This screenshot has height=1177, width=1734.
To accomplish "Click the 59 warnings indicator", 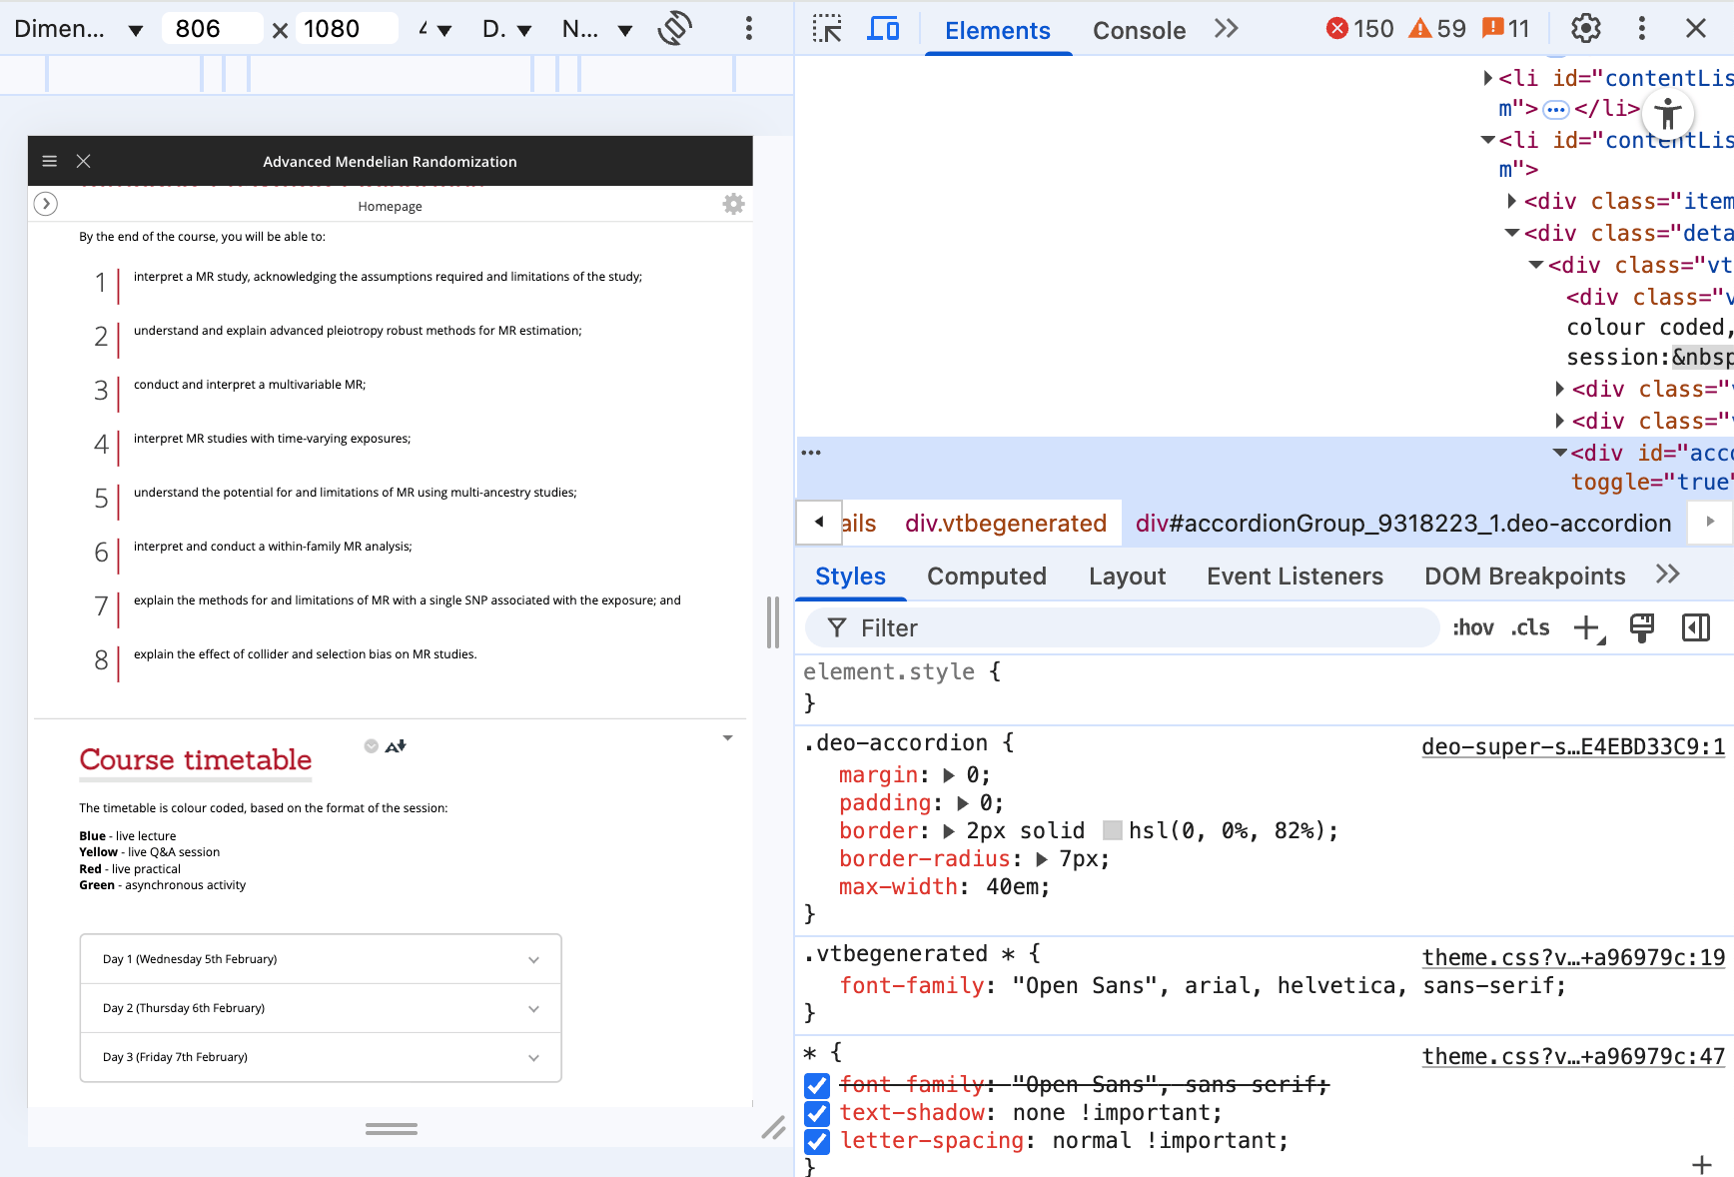I will click(x=1437, y=29).
